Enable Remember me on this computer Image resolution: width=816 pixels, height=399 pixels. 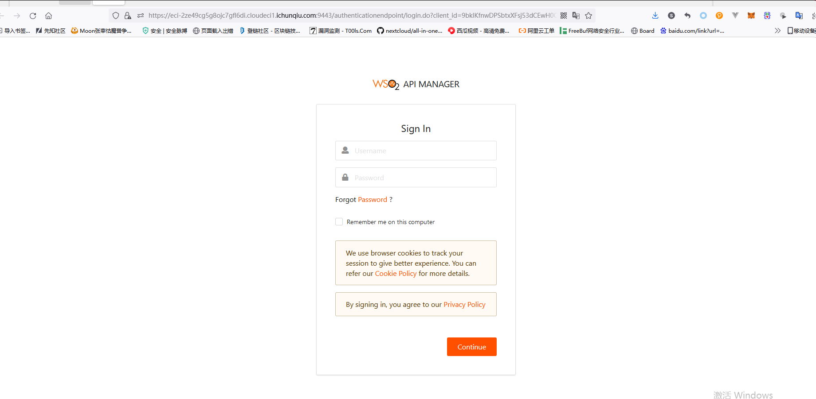point(339,222)
